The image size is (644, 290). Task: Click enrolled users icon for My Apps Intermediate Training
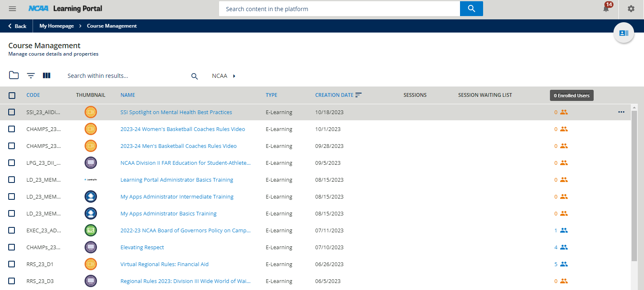[564, 196]
